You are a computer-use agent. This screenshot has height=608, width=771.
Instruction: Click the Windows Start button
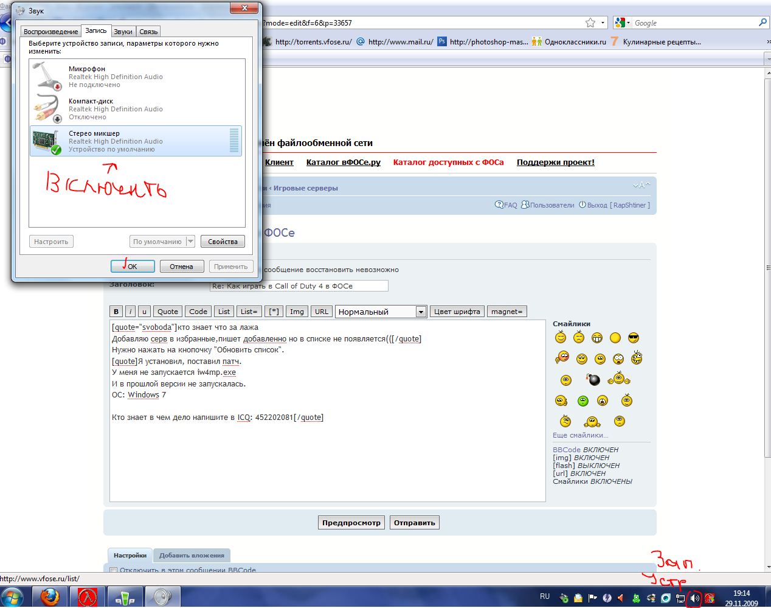[12, 597]
